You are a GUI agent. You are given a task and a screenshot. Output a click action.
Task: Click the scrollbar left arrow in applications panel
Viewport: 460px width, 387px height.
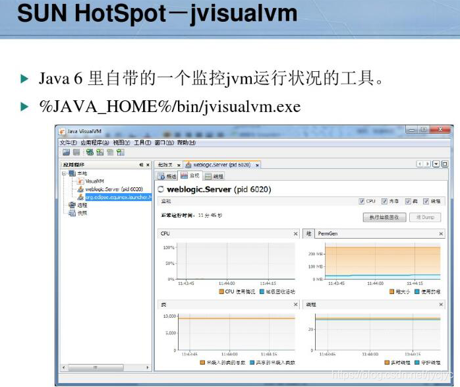64,367
